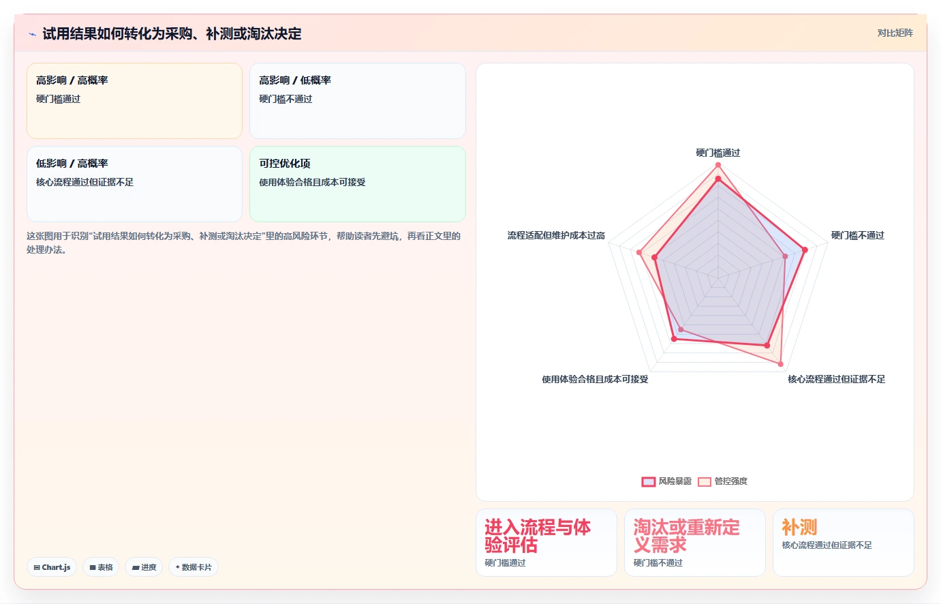Click 核心流程通过但证据不足 under the 补测 heading
This screenshot has height=604, width=941.
point(827,545)
